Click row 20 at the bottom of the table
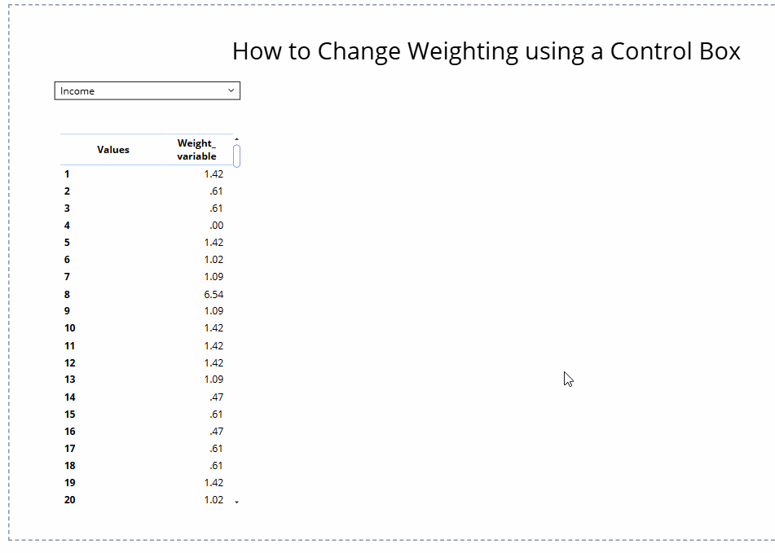 pos(69,499)
